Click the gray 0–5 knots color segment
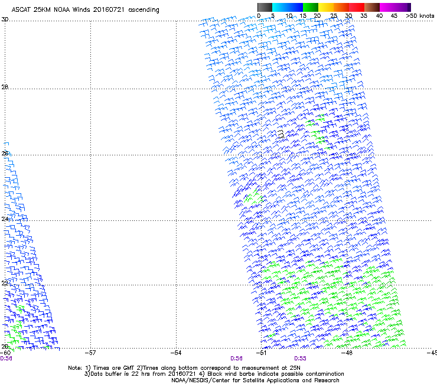This screenshot has height=384, width=437. pos(265,7)
